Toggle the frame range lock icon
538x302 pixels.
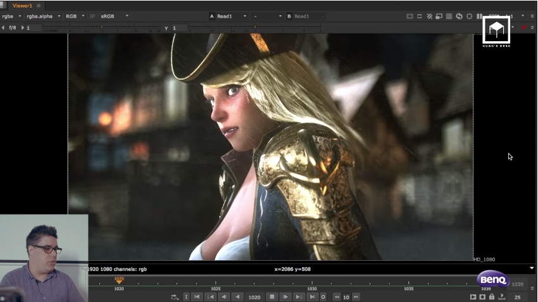point(492,296)
